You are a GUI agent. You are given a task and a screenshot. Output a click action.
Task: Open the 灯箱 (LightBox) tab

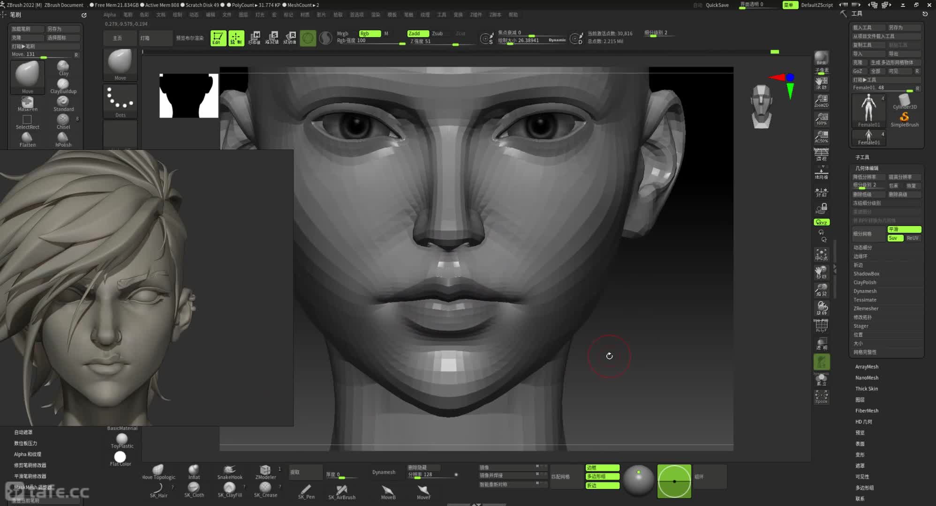tap(155, 38)
